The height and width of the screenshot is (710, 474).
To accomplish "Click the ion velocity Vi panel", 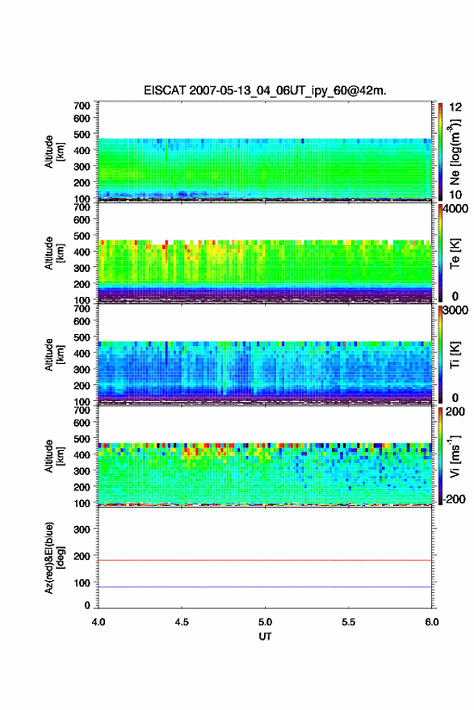I will click(265, 456).
